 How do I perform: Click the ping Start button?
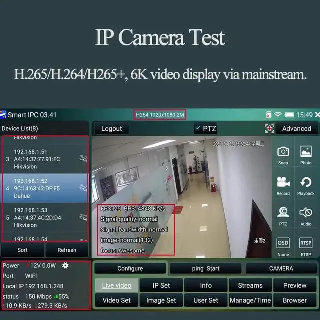(x=205, y=268)
